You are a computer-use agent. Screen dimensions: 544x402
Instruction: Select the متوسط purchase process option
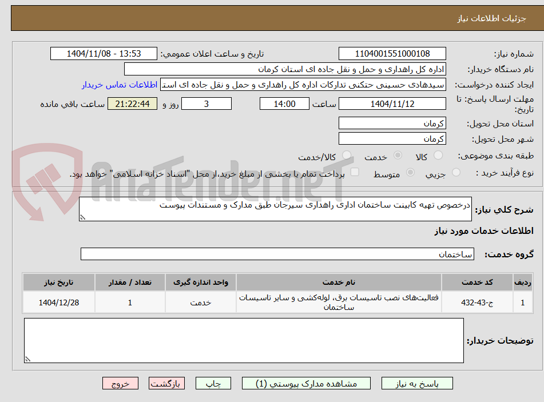[410, 172]
